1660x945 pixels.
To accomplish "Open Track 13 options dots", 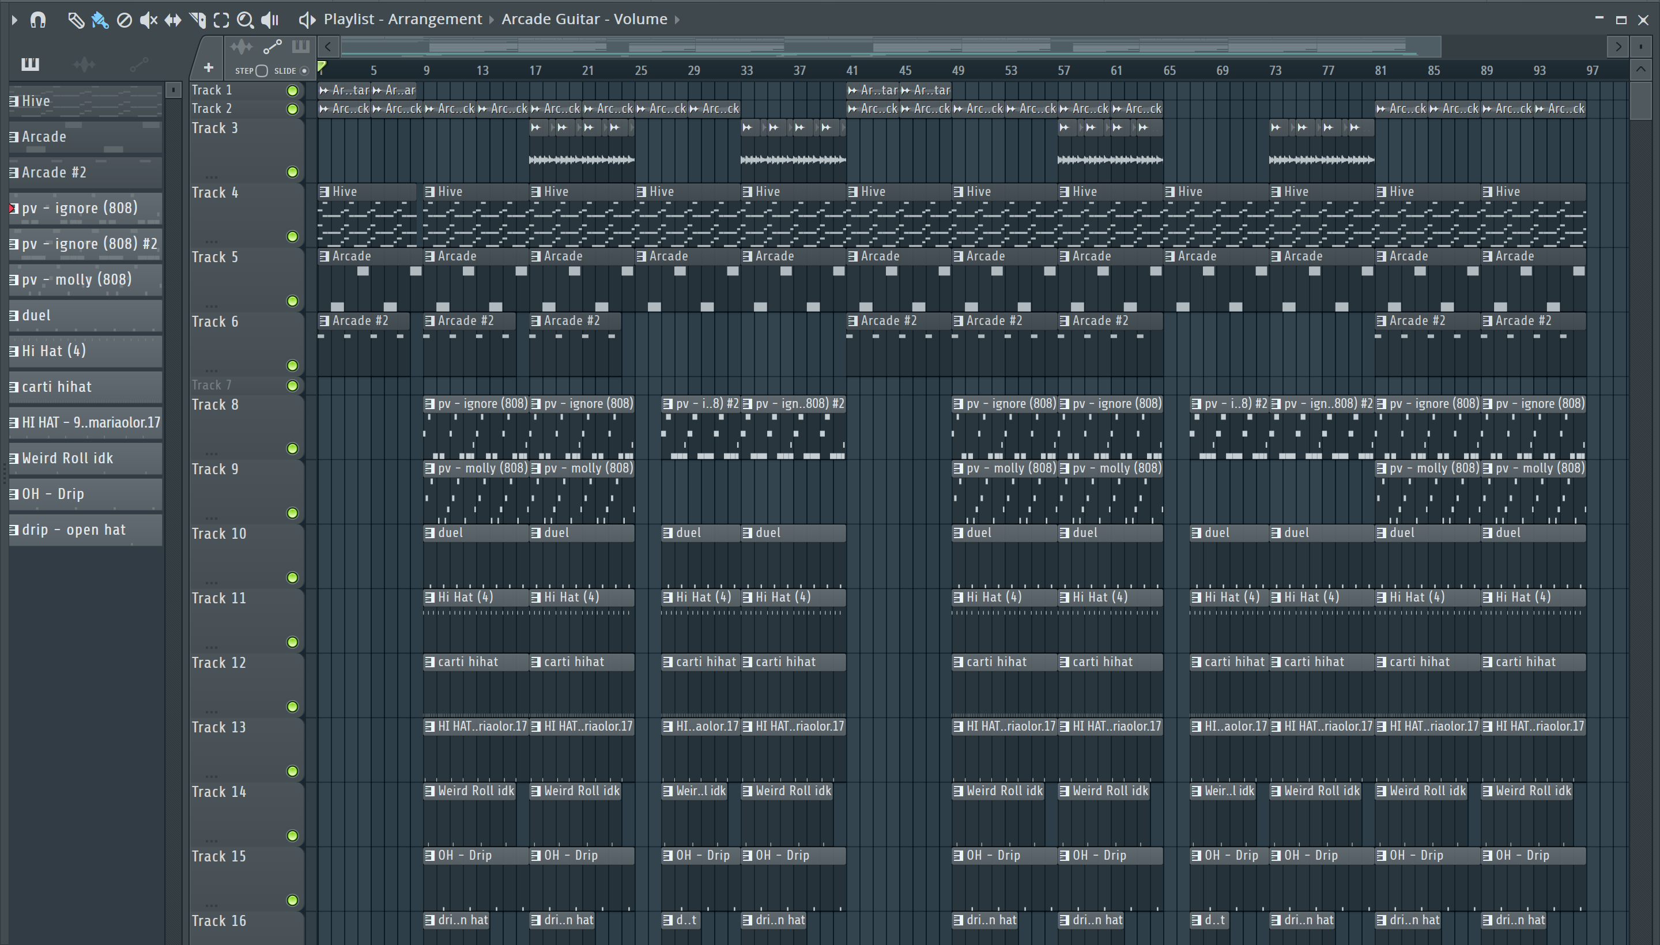I will pyautogui.click(x=211, y=776).
